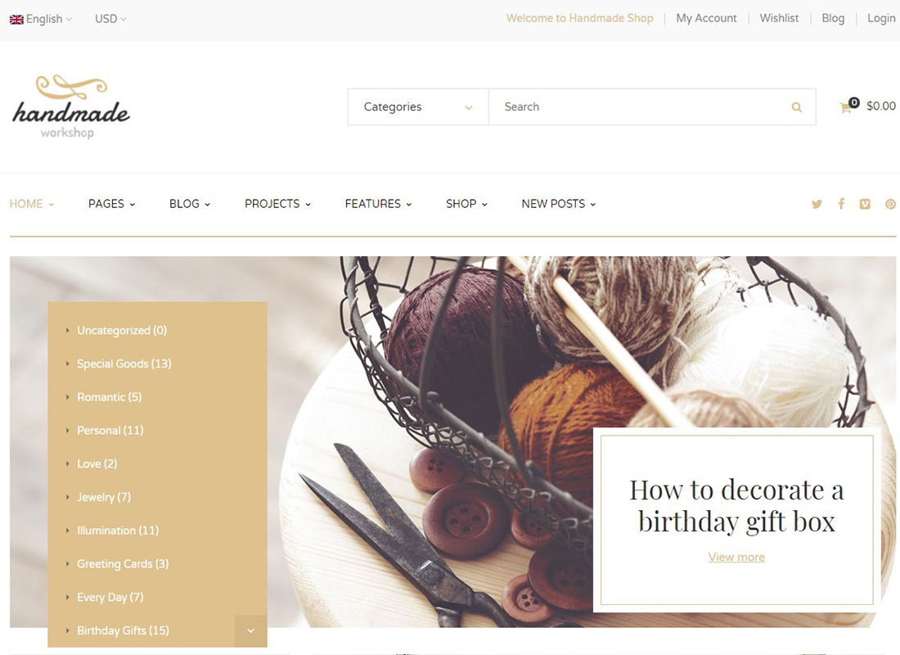
Task: Select the Birthday Gifts (15) category
Action: (123, 630)
